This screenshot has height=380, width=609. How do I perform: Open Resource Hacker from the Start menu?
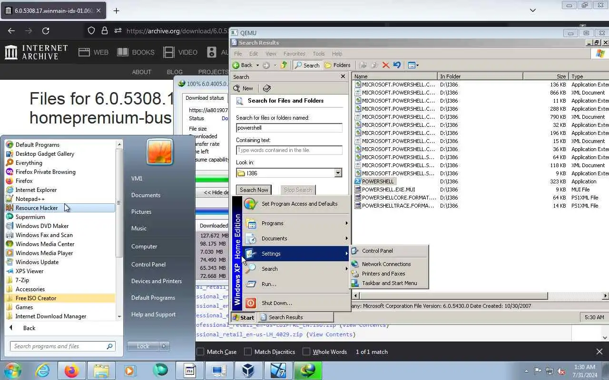tap(60, 208)
